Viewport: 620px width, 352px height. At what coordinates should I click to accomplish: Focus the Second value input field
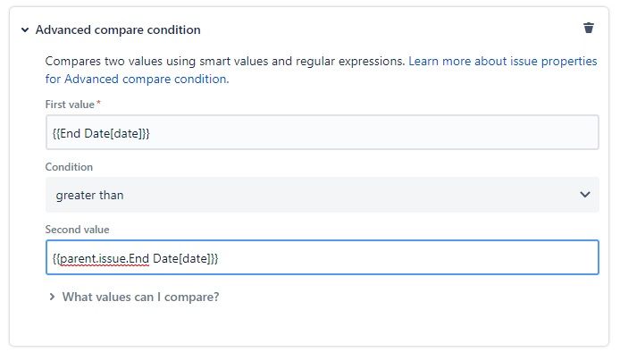[x=323, y=257]
